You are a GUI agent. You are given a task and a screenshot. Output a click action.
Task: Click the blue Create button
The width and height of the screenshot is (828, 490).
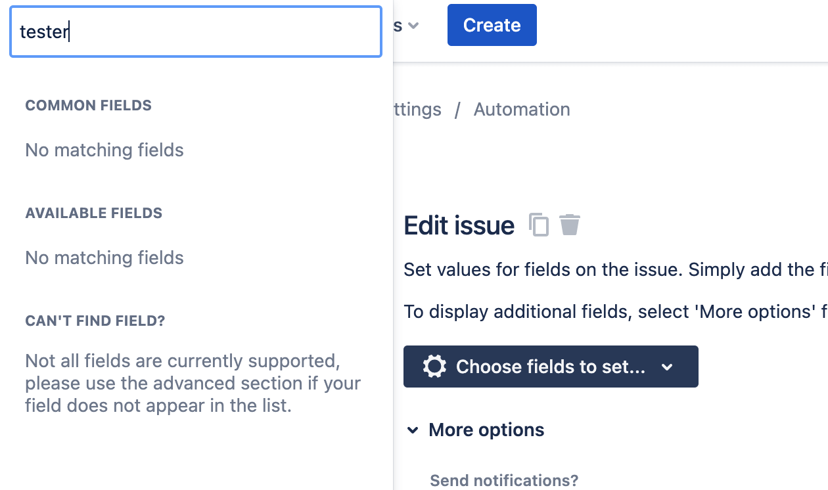[492, 25]
